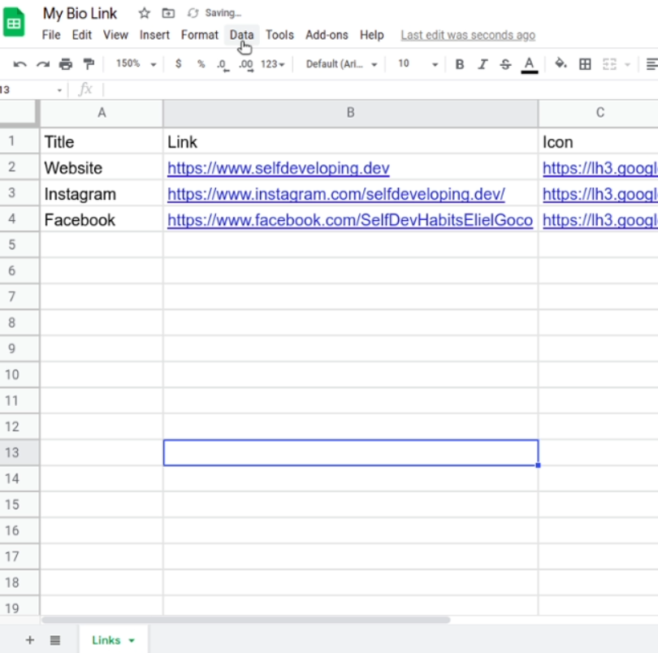Open the Add-ons menu
Screen dimensions: 658x653
(327, 35)
